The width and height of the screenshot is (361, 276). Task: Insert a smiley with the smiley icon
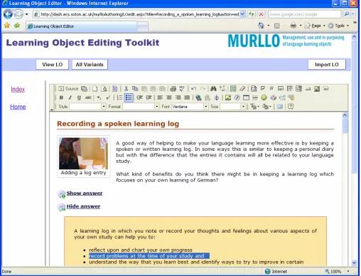[x=264, y=97]
